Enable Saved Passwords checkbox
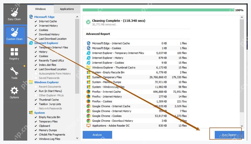The width and height of the screenshot is (251, 144). point(36,78)
